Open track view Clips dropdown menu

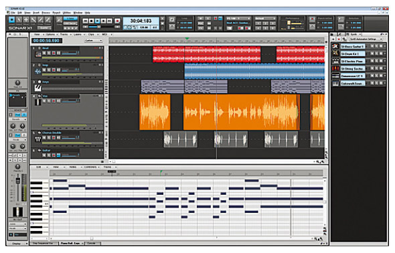[x=92, y=35]
